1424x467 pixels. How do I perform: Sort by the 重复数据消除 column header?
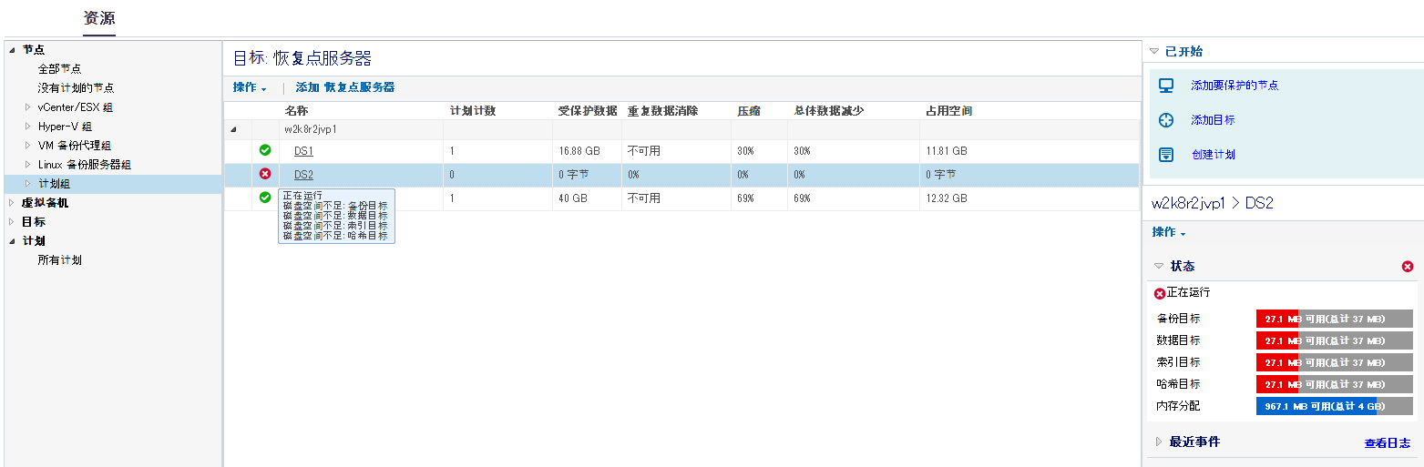(x=662, y=111)
